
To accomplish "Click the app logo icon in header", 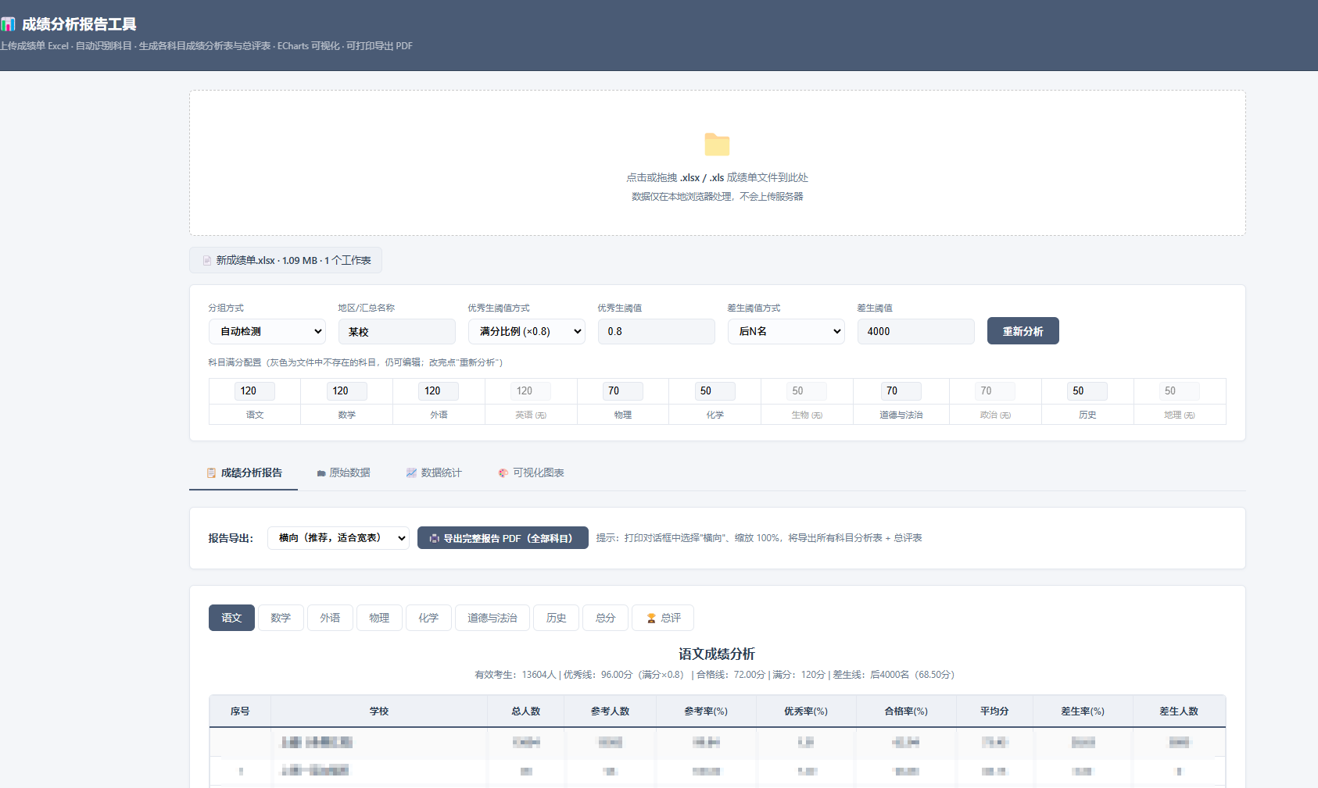I will coord(8,24).
